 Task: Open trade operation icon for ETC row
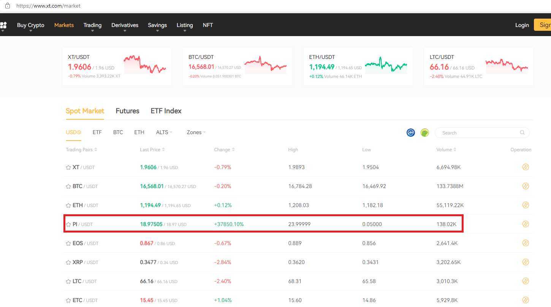(x=526, y=300)
